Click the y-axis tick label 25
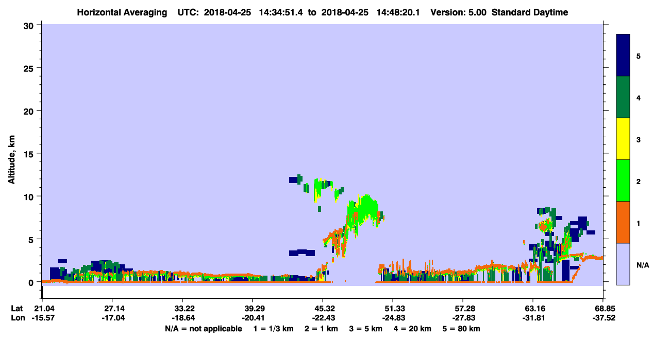The image size is (670, 343). pos(30,68)
